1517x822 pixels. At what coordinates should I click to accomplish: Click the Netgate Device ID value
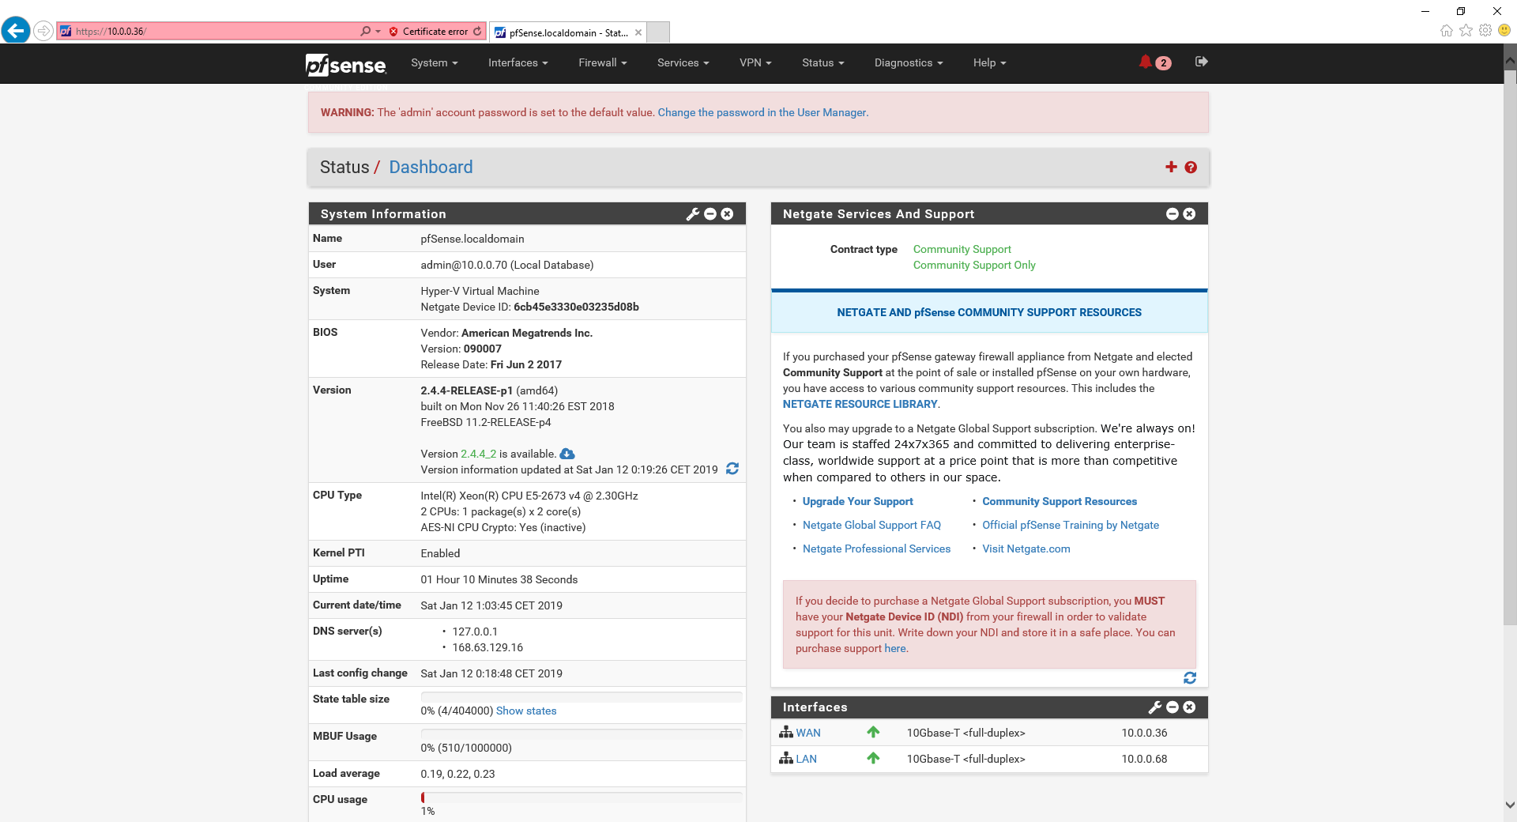tap(576, 307)
